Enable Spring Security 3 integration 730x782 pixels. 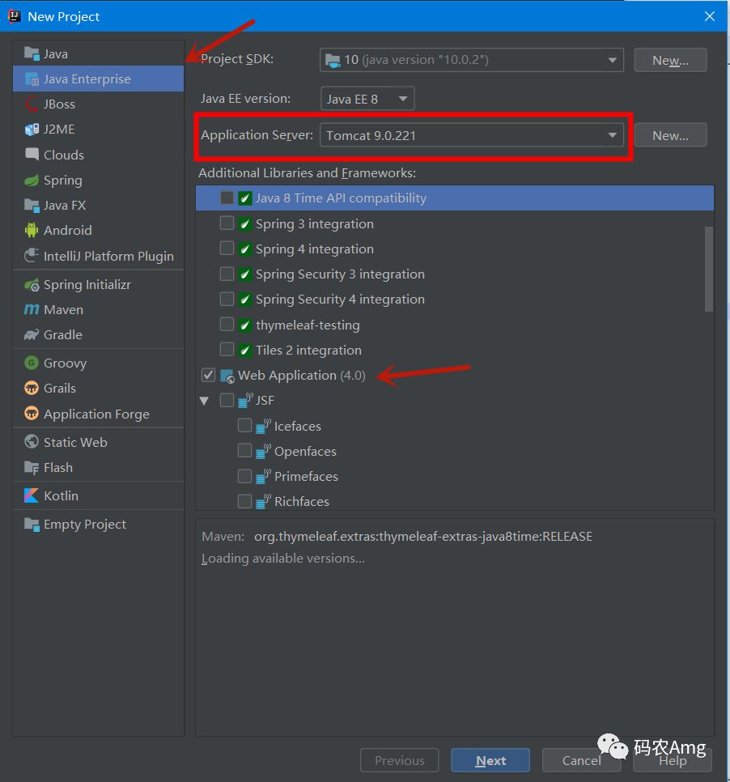pos(227,274)
